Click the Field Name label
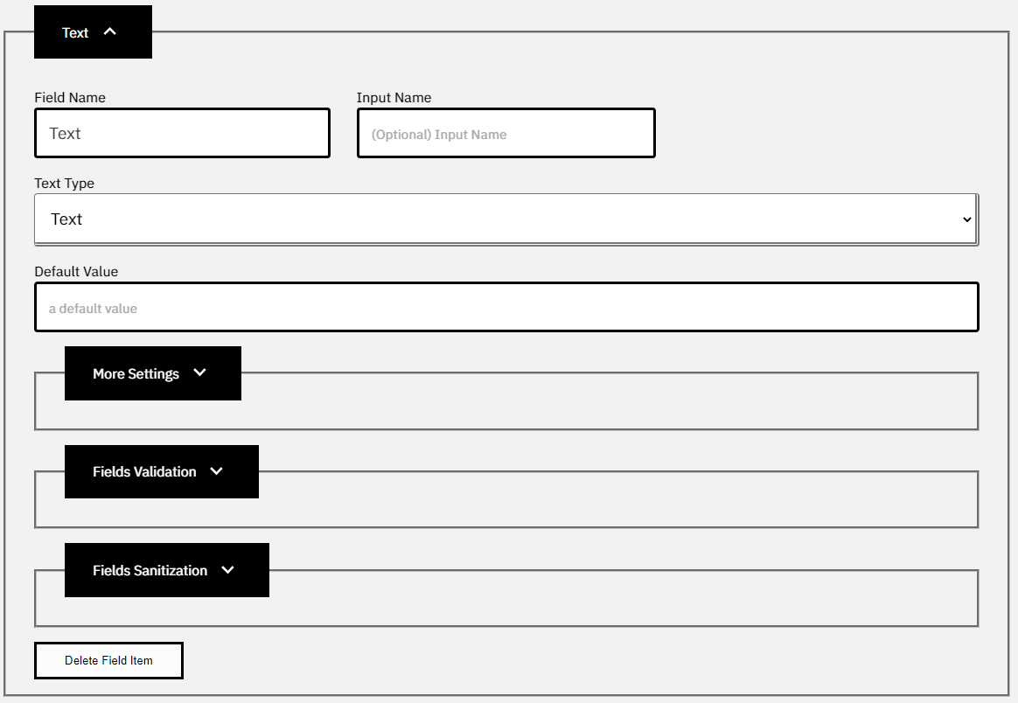 coord(70,97)
